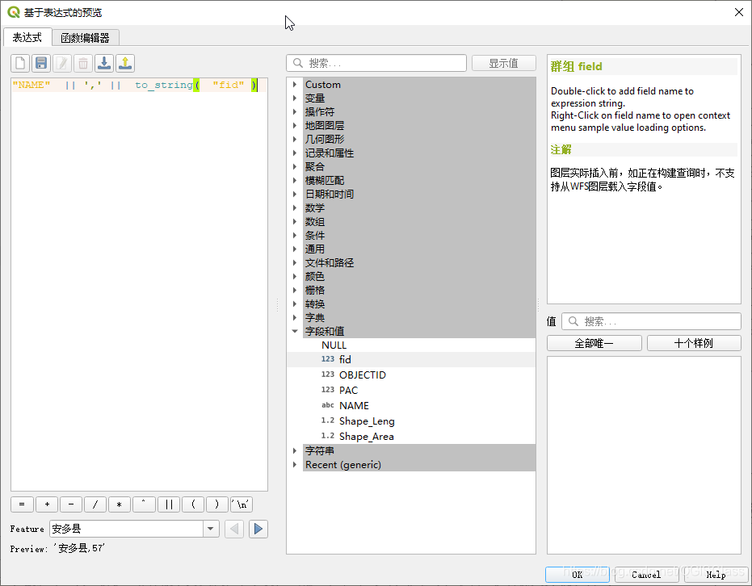Switch to the 函数编辑器 tab
The width and height of the screenshot is (752, 586).
point(86,38)
